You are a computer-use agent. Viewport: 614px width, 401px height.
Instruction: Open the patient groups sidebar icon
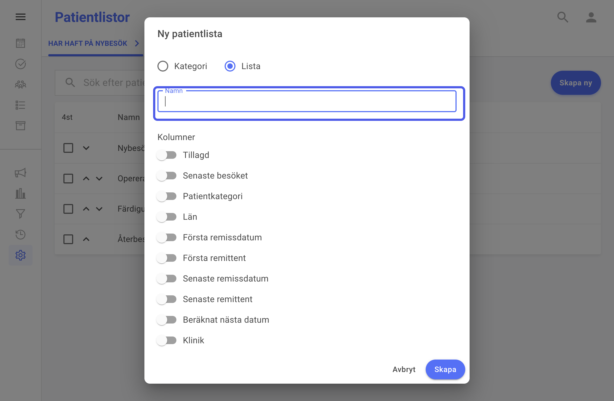21,85
